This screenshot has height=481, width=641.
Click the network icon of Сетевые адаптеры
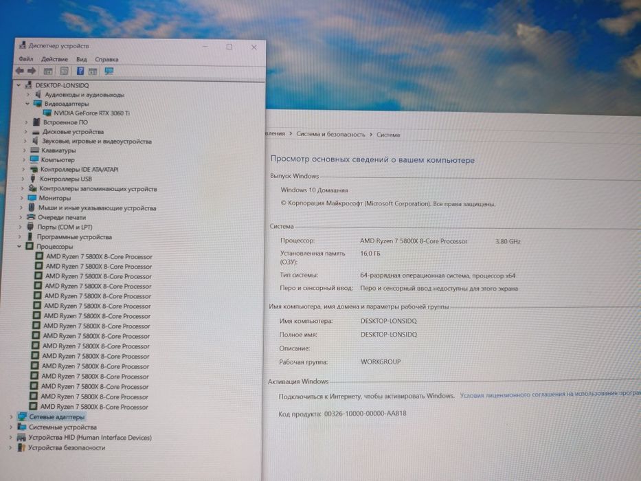coord(22,417)
